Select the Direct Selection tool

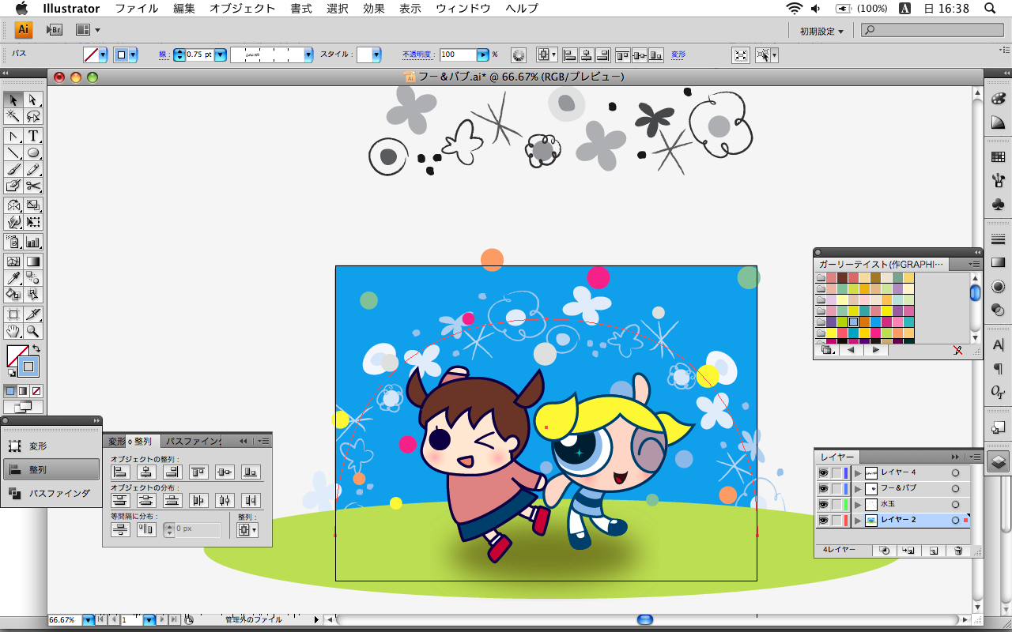[x=33, y=100]
